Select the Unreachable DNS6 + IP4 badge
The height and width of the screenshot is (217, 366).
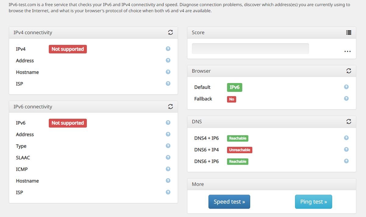tap(240, 150)
